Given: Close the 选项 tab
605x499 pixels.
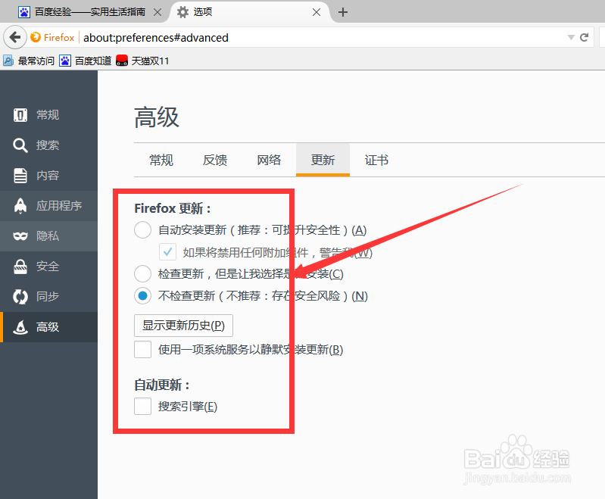Looking at the screenshot, I should pos(317,12).
